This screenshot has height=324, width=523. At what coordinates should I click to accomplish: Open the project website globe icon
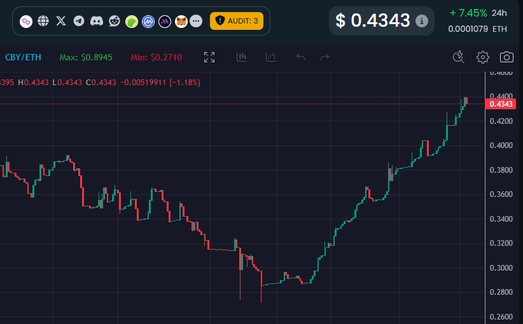coord(43,21)
